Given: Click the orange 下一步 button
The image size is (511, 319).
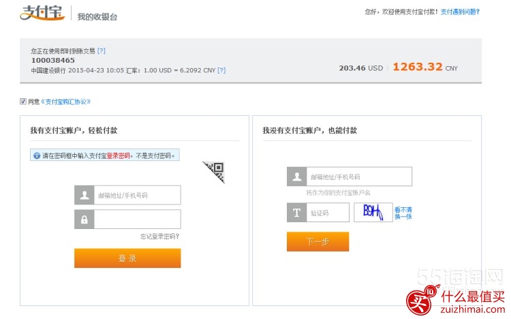Looking at the screenshot, I should point(318,242).
